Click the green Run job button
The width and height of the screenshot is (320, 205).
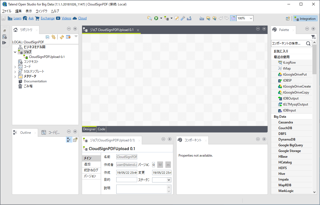point(156,18)
